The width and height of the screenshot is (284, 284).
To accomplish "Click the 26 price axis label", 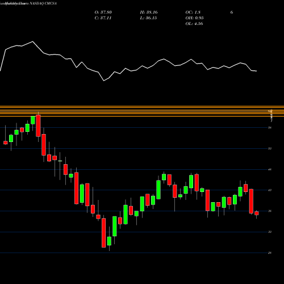I will [270, 253].
